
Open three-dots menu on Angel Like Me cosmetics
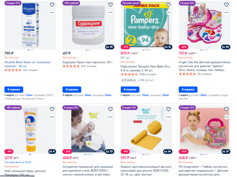point(227,12)
